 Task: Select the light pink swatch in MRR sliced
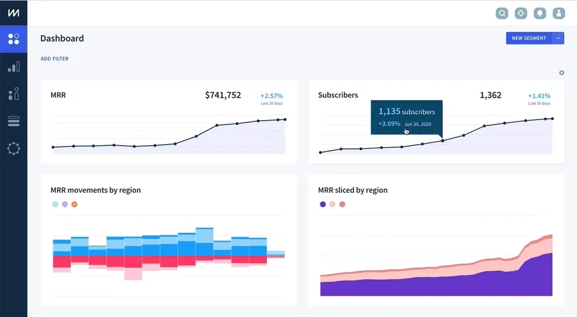(x=332, y=205)
